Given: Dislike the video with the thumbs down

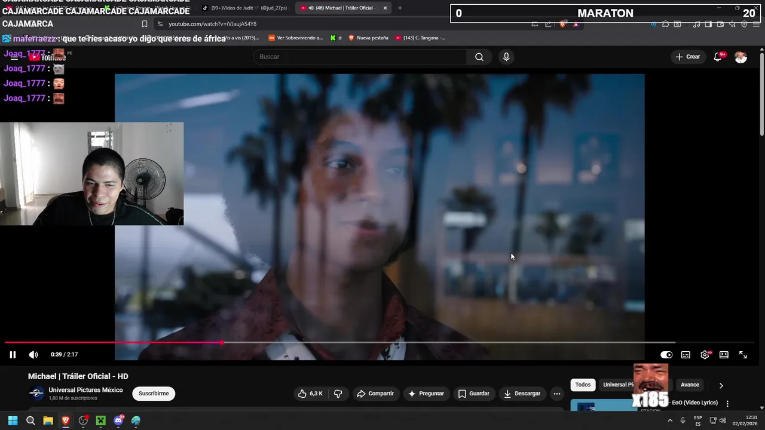Looking at the screenshot, I should point(338,394).
